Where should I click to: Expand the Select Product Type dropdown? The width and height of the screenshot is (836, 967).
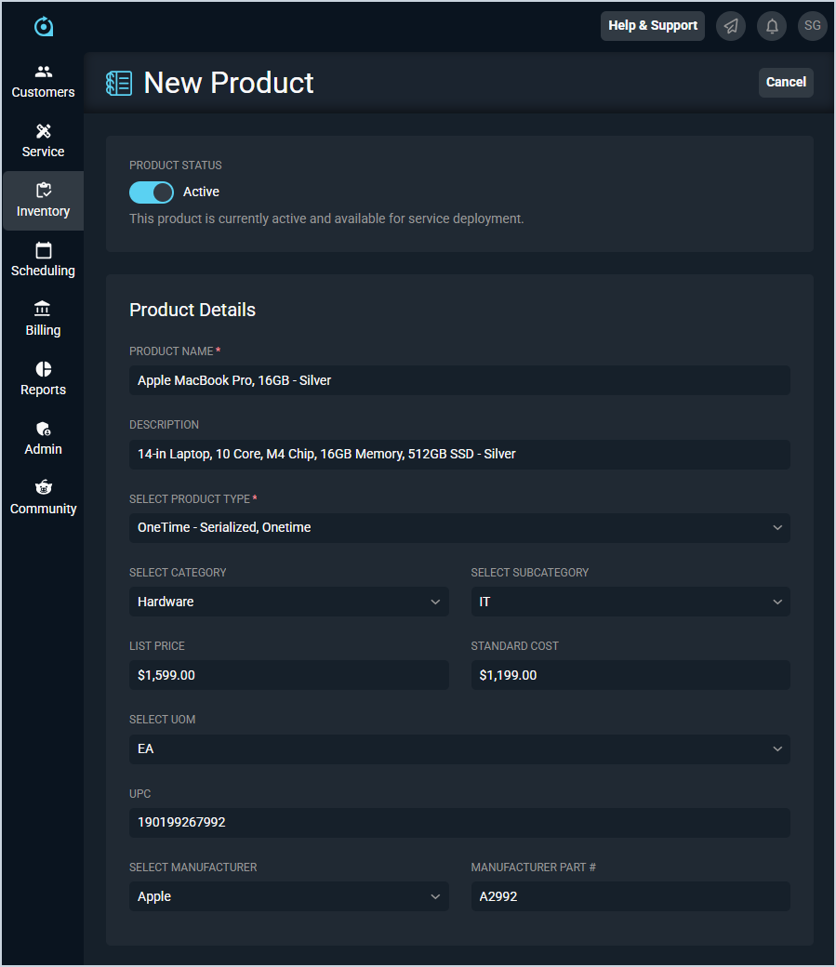click(459, 527)
